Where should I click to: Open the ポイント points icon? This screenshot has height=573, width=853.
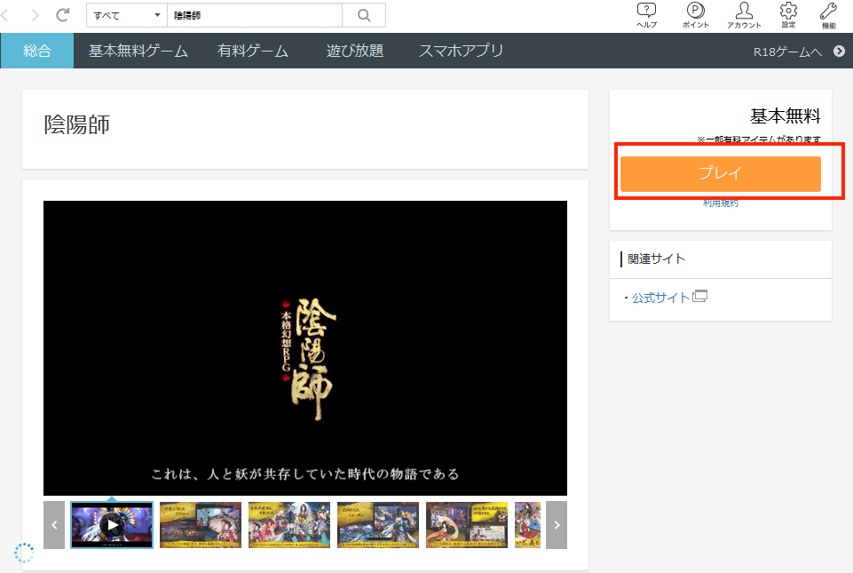695,15
